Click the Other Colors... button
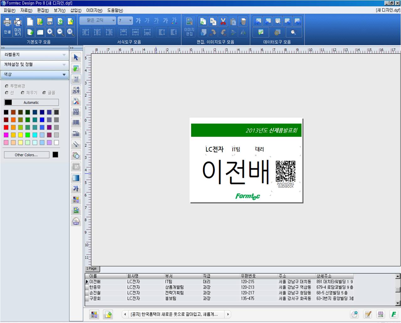 coord(26,155)
